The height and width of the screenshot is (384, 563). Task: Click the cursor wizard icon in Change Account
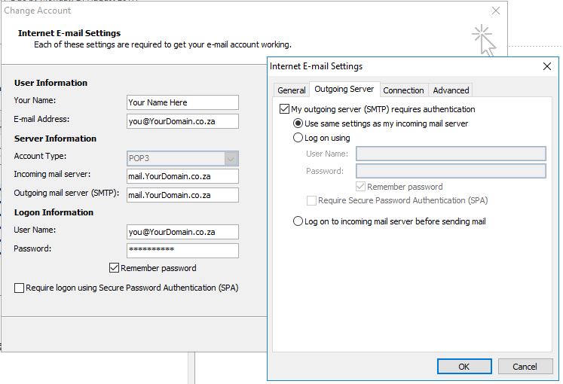[484, 41]
